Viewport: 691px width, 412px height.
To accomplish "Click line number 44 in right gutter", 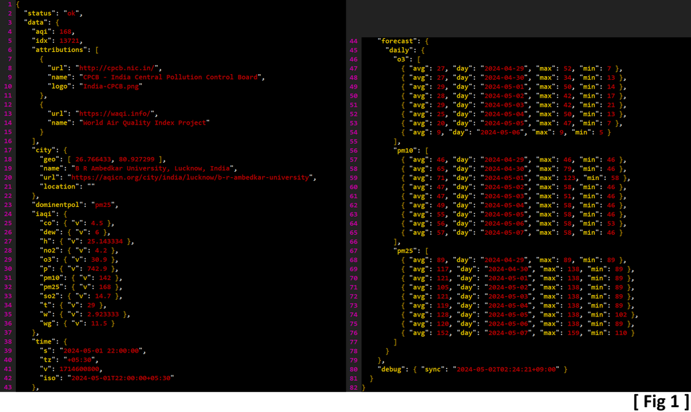I will point(353,41).
